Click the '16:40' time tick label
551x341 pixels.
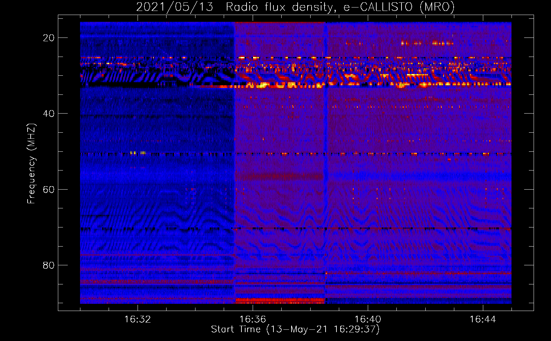(x=368, y=320)
